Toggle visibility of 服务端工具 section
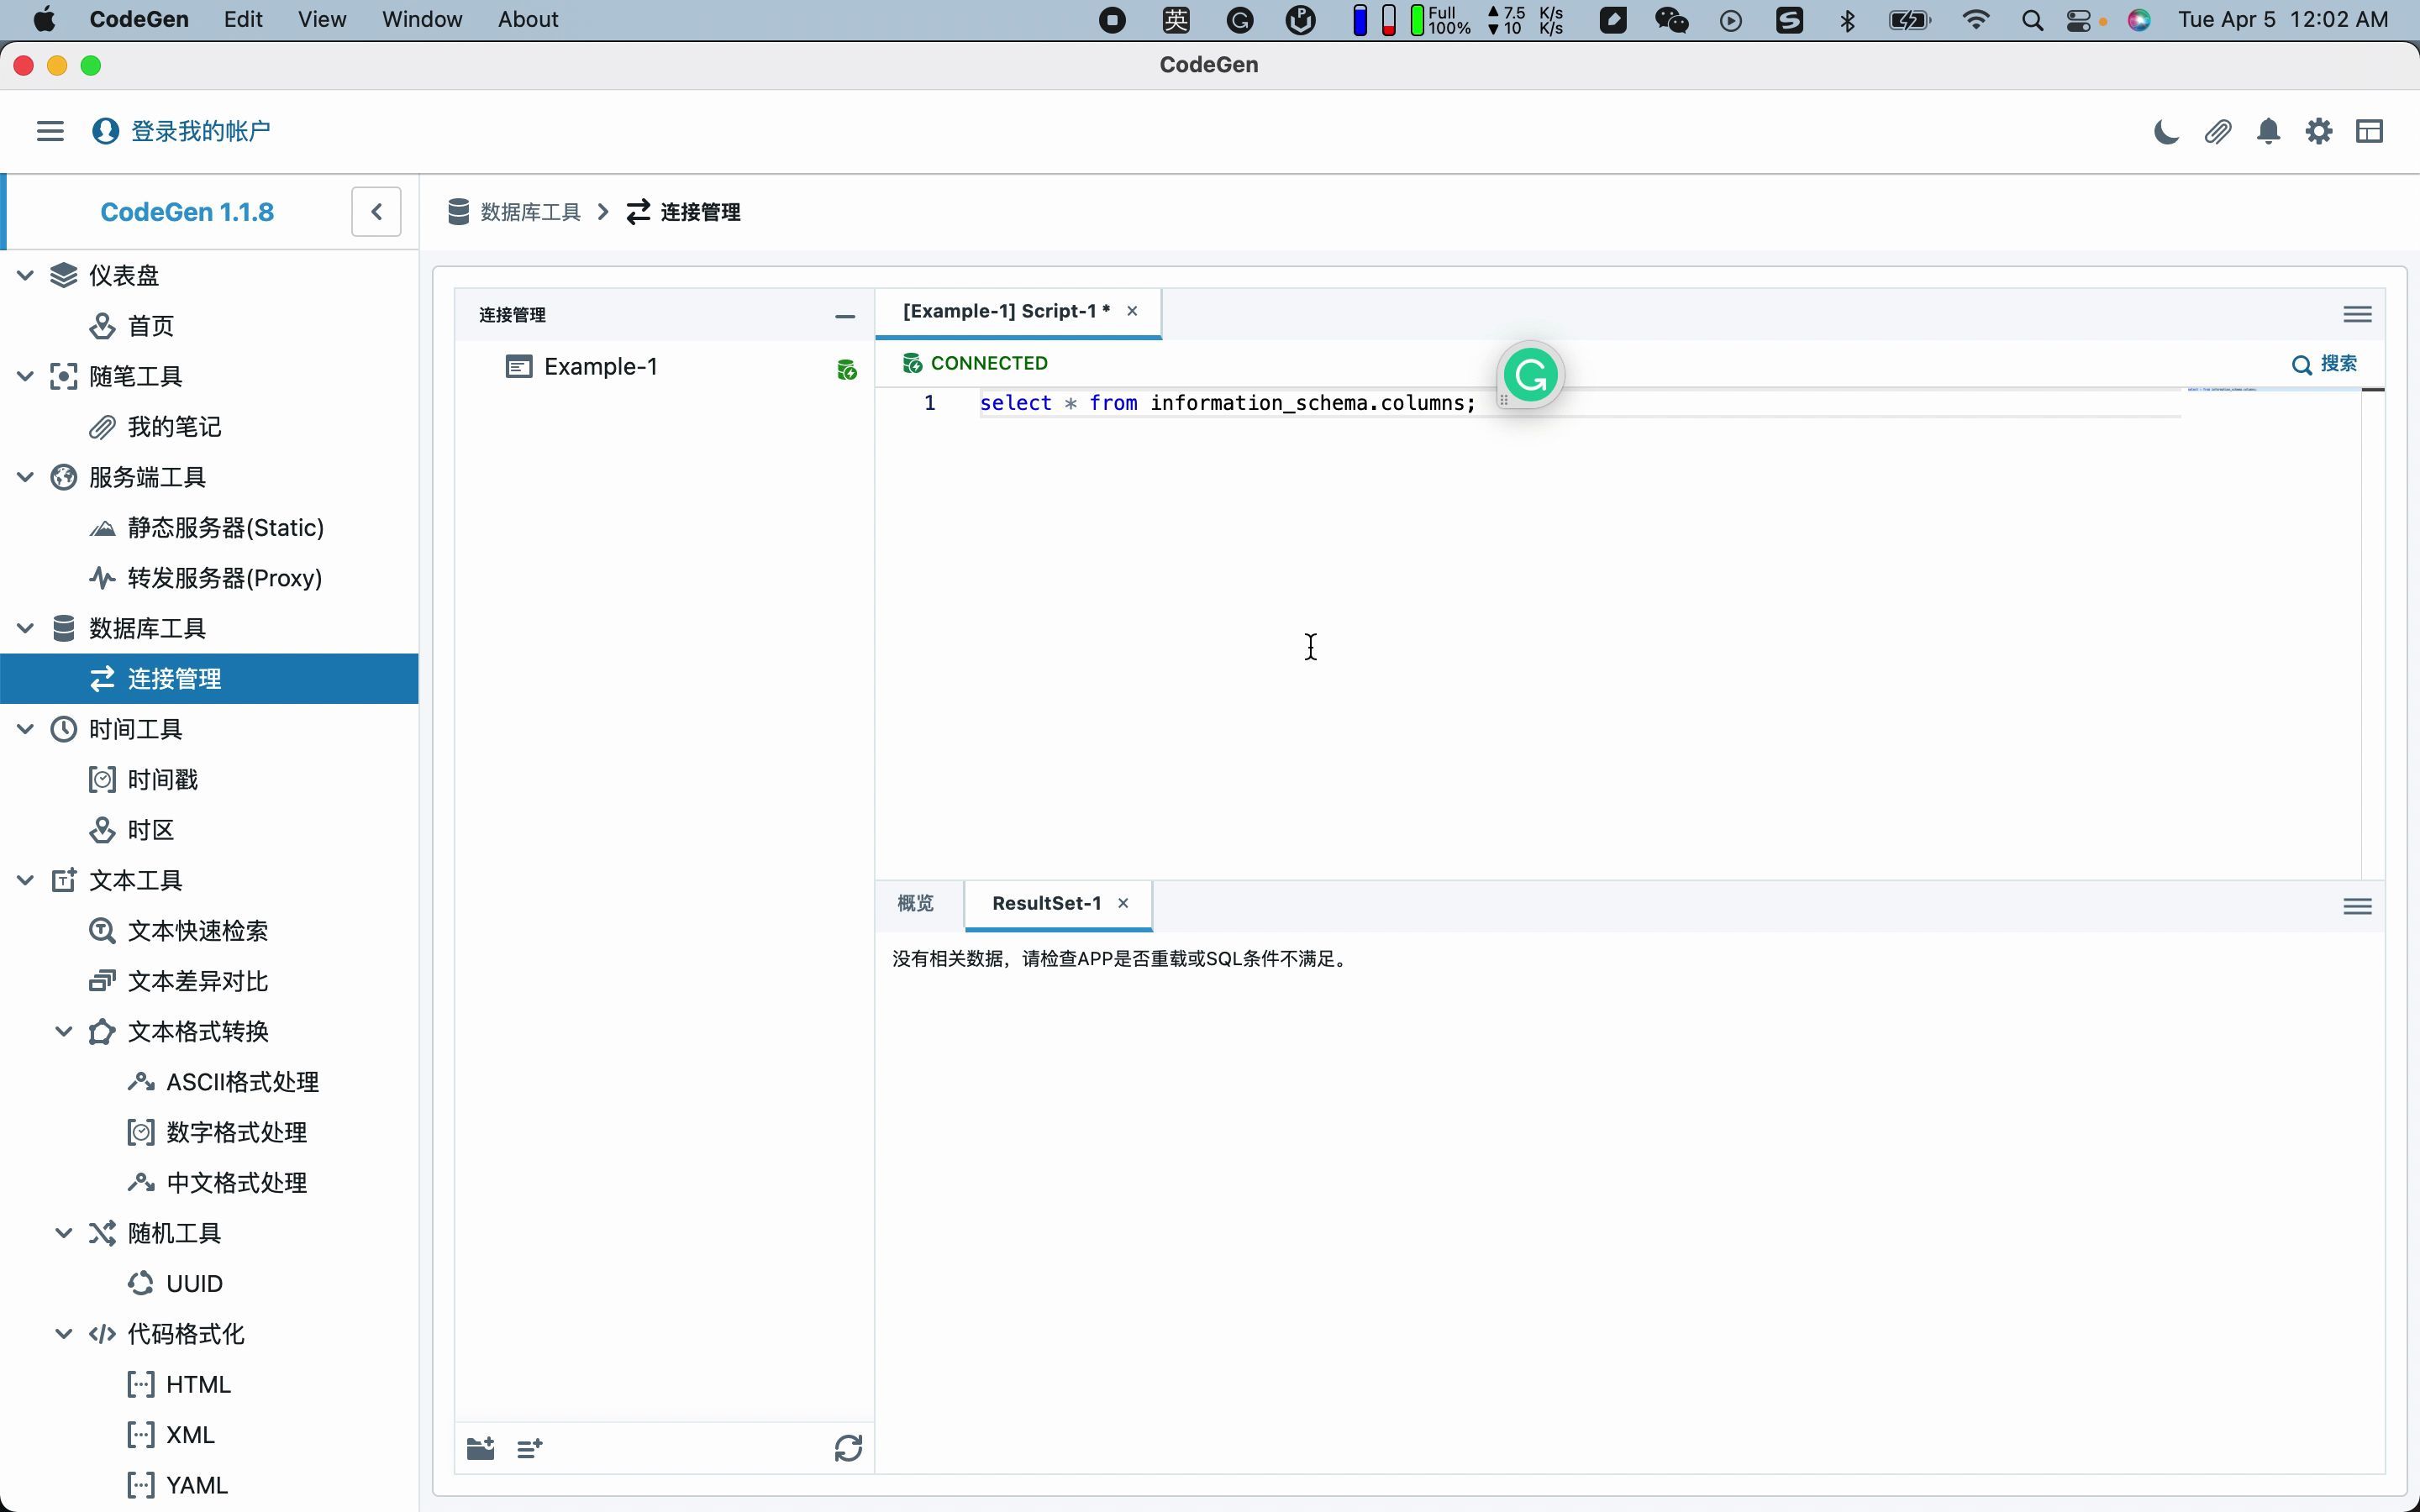 tap(26, 475)
